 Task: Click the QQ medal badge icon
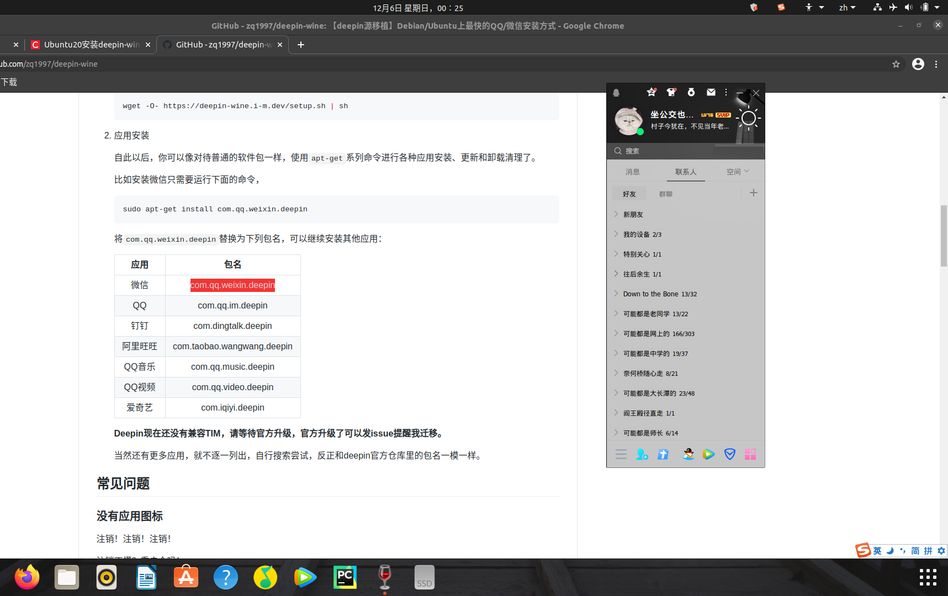click(691, 92)
